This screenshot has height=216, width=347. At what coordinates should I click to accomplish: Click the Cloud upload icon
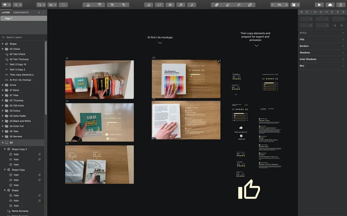[x=330, y=5]
